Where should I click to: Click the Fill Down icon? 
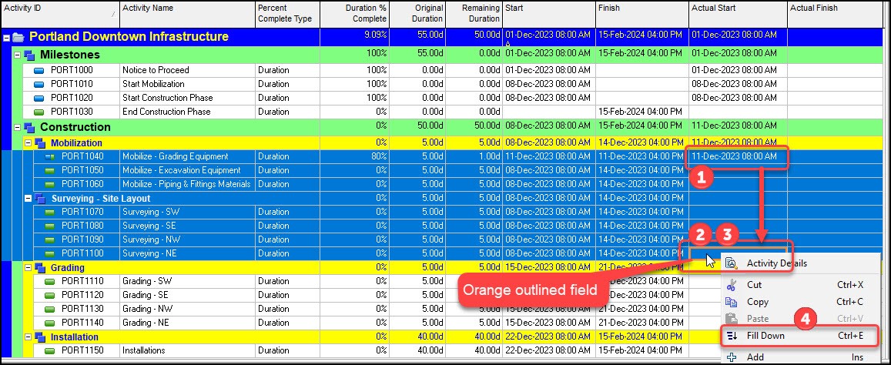tap(731, 336)
